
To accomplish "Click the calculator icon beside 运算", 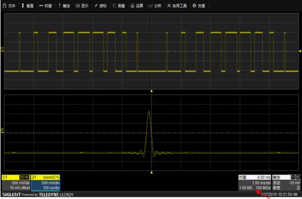I will pos(132,6).
